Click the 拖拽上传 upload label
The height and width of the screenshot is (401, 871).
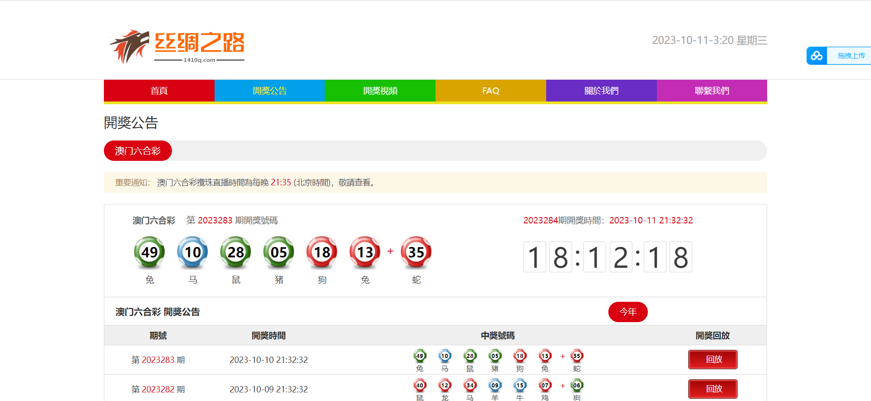851,56
